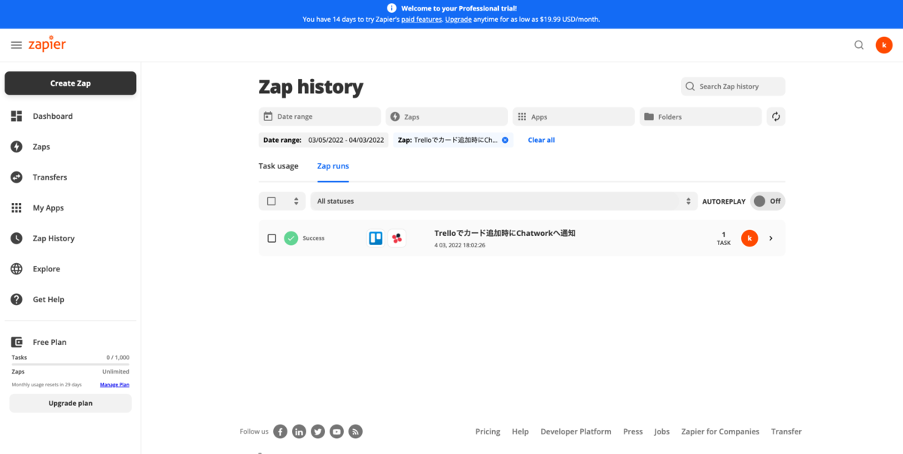Viewport: 903px width, 454px height.
Task: Open the top-right search magnifier
Action: (x=859, y=44)
